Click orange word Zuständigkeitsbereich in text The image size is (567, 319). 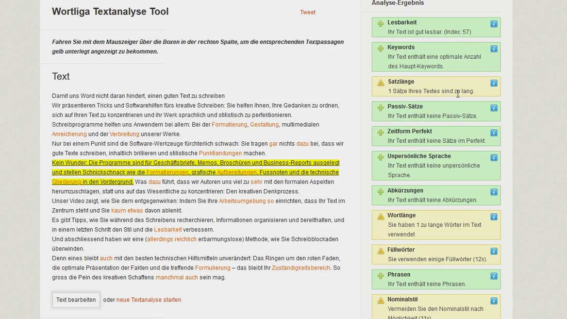[301, 268]
